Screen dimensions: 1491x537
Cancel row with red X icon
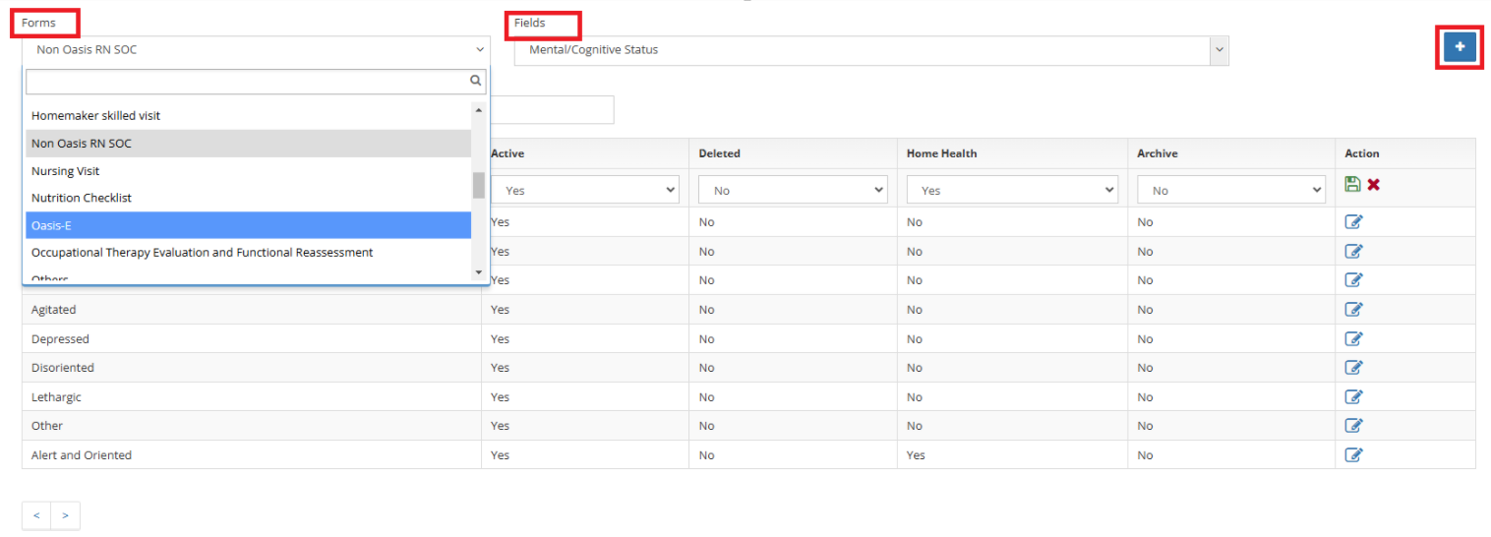[1373, 184]
